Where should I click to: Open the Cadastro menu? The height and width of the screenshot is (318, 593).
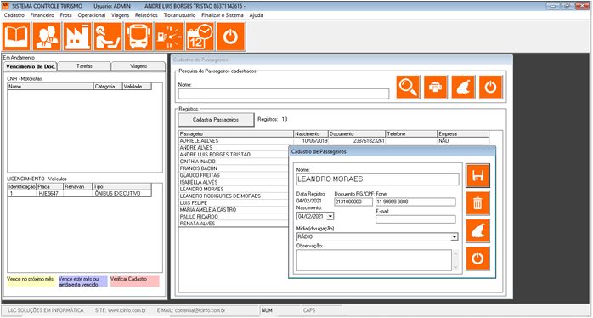(14, 15)
